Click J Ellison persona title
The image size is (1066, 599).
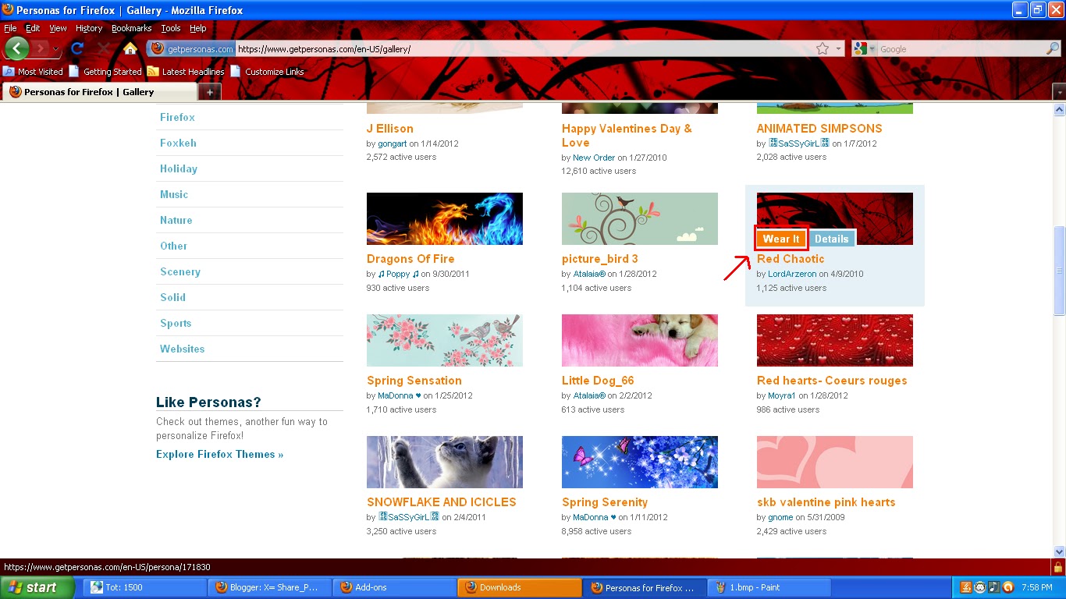click(390, 129)
